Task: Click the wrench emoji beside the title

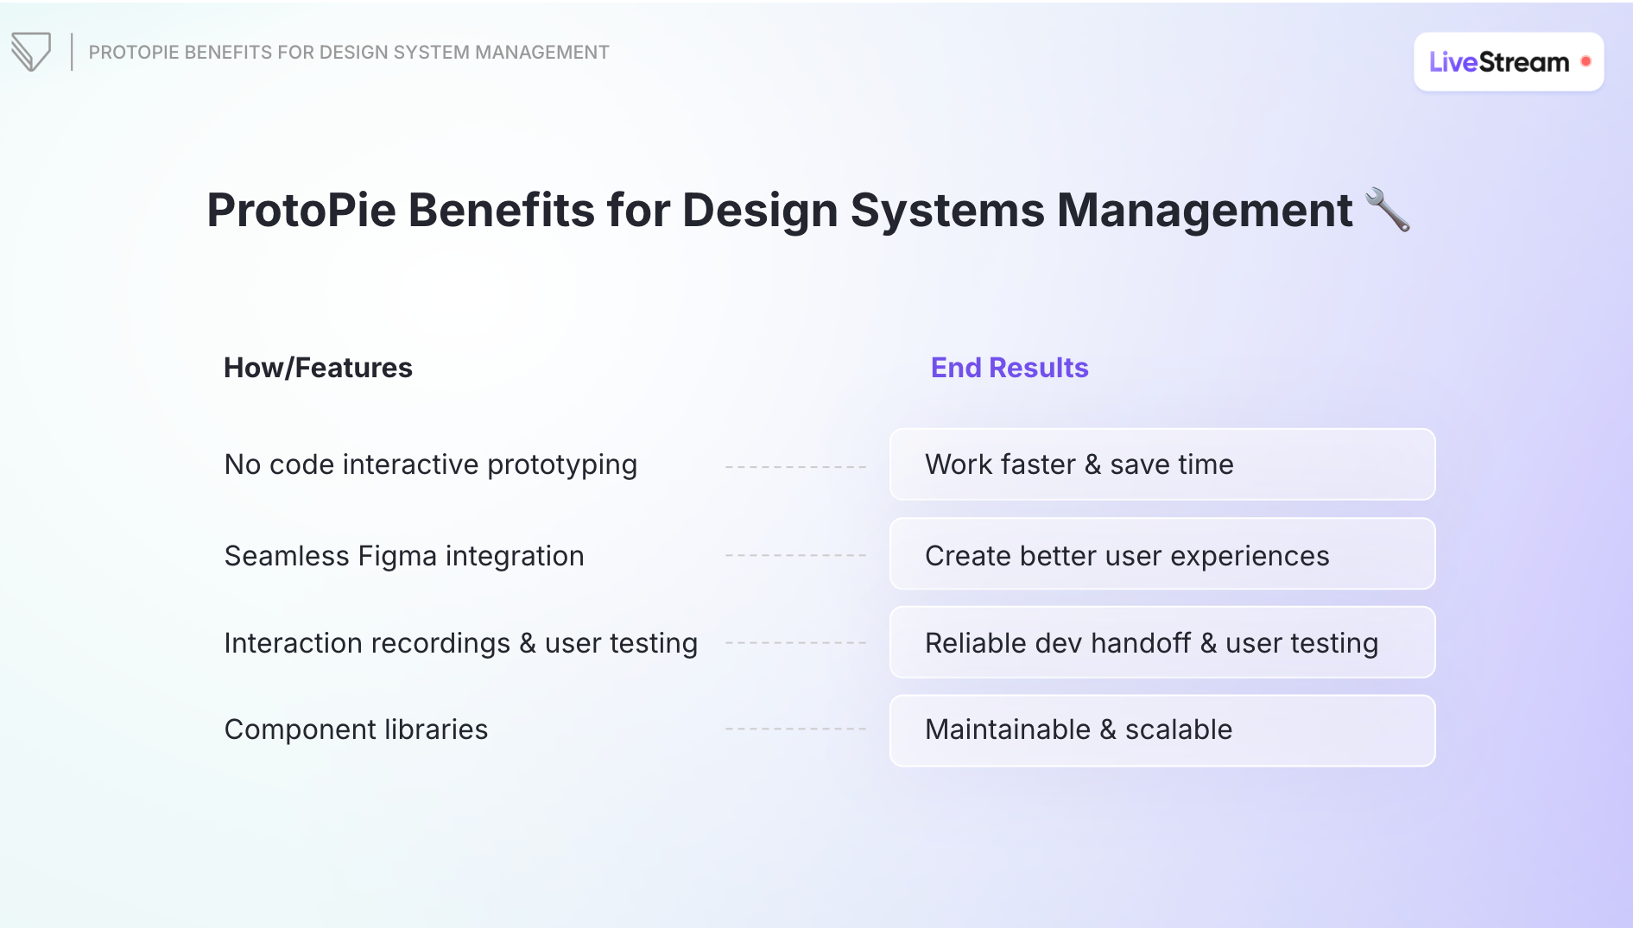Action: coord(1388,210)
